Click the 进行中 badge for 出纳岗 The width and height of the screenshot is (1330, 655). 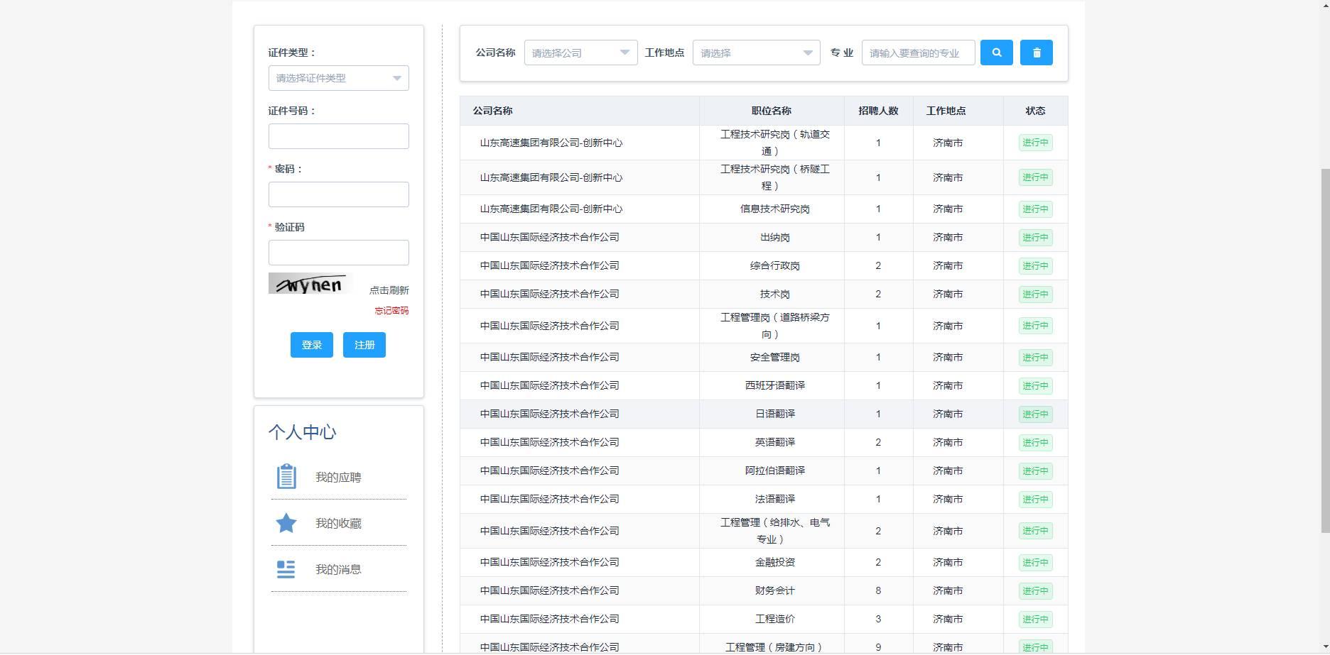pyautogui.click(x=1035, y=237)
